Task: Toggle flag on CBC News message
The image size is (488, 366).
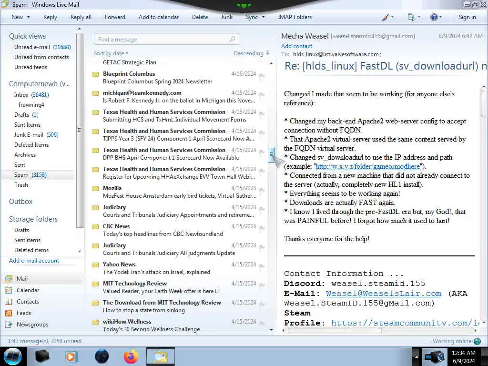Action: pyautogui.click(x=262, y=227)
